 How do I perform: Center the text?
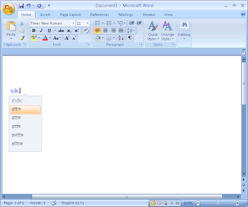pyautogui.click(x=105, y=30)
